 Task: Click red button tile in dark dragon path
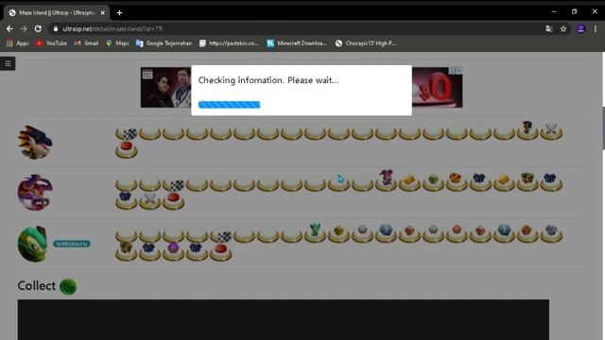pyautogui.click(x=126, y=149)
